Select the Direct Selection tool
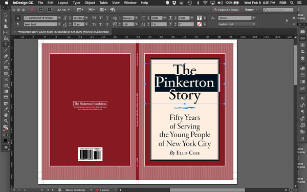 click(x=6, y=20)
